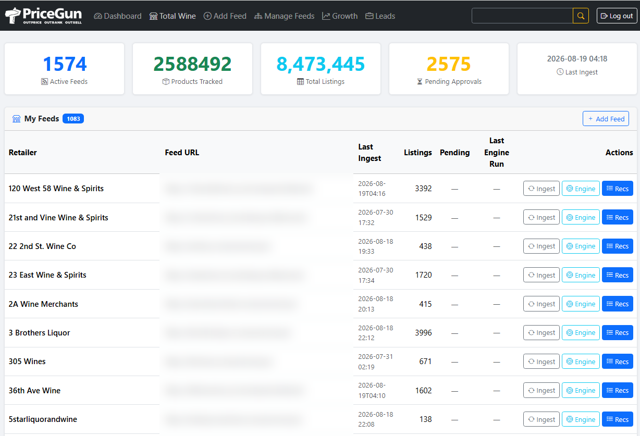The width and height of the screenshot is (640, 436).
Task: Select retailer name 120 West 58 Wine & Spirits
Action: tap(56, 189)
